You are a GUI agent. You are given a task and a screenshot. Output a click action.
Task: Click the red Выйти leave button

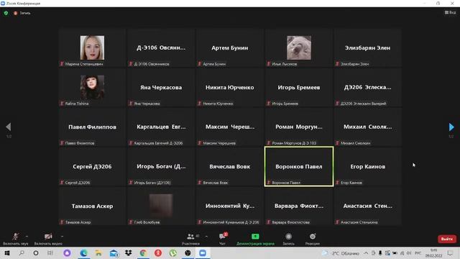tap(447, 239)
